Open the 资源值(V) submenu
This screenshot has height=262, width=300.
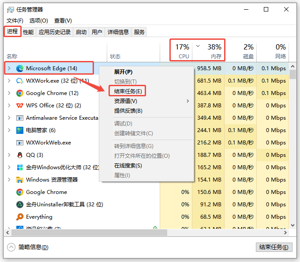point(146,101)
